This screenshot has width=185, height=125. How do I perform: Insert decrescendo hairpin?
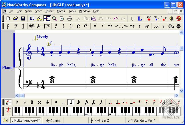tap(125, 26)
